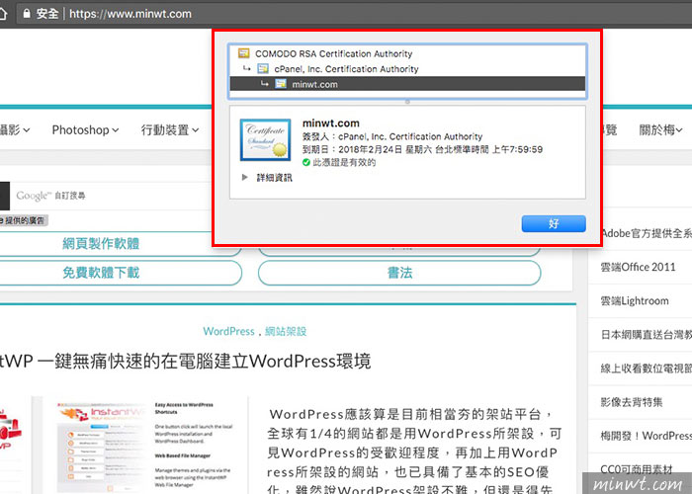Select cPanel, Inc. Certification Authority row
The width and height of the screenshot is (692, 494).
(407, 69)
